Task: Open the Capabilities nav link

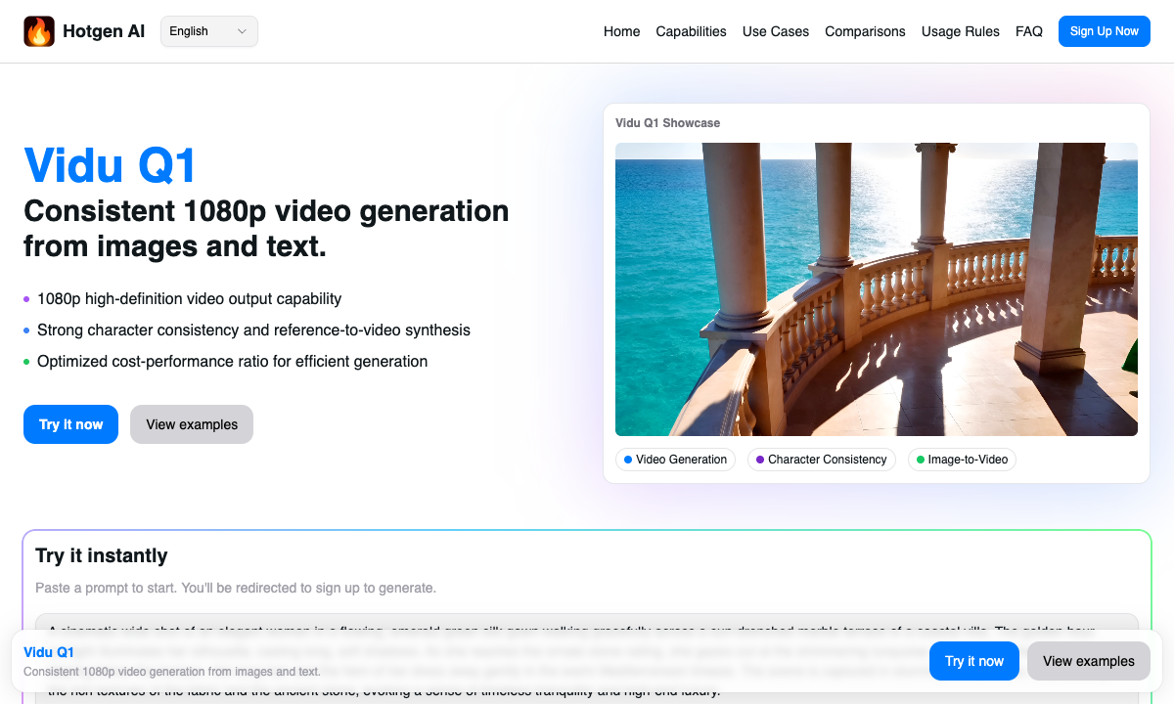Action: (691, 31)
